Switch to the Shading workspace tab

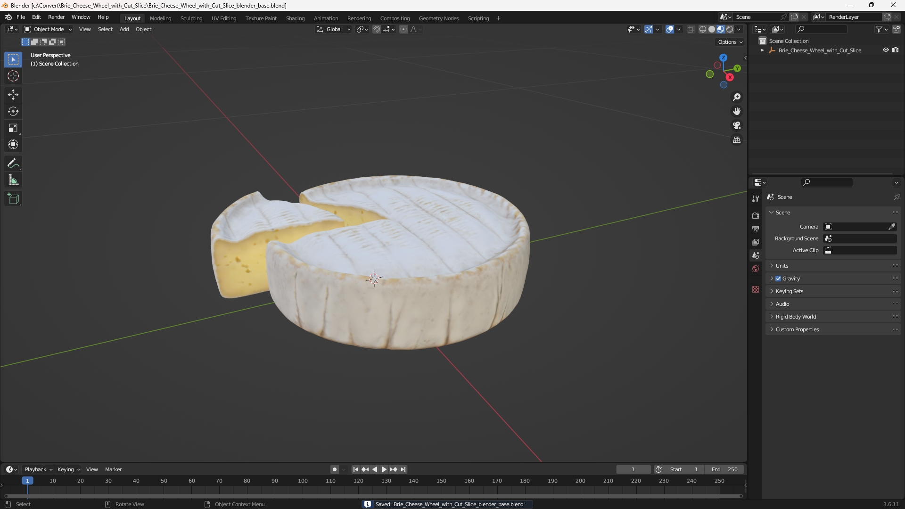coord(295,18)
